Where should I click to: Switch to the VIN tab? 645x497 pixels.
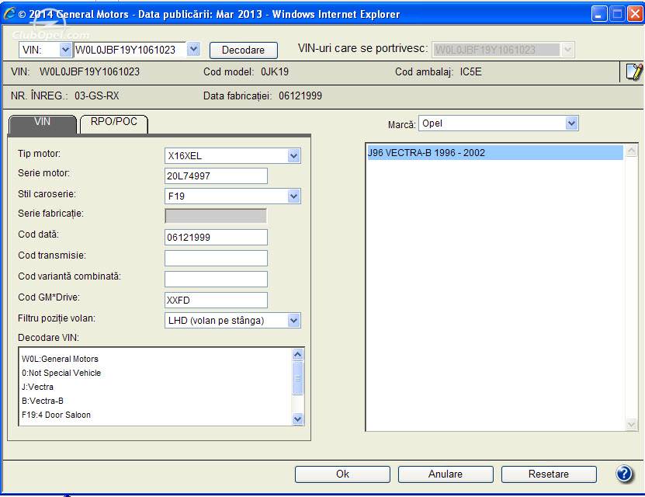[43, 123]
